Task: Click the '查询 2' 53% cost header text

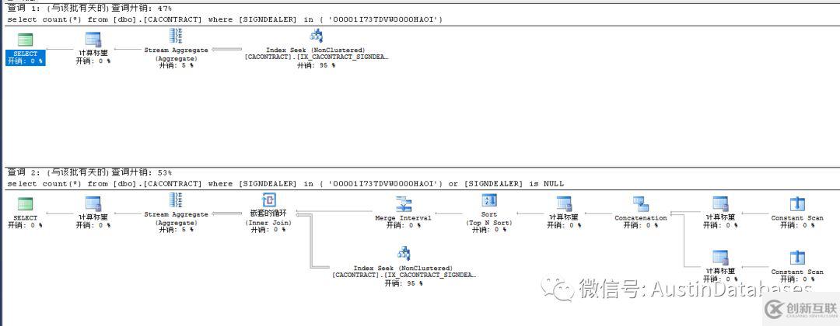Action: point(89,172)
